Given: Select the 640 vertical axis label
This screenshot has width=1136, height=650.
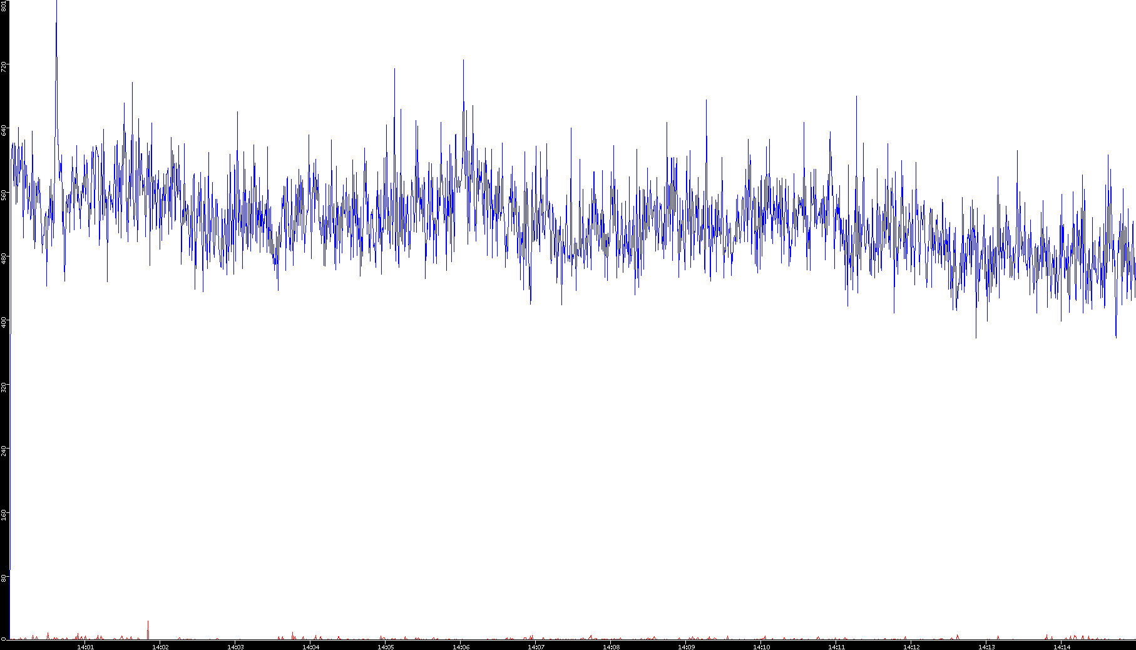Looking at the screenshot, I should coord(4,130).
